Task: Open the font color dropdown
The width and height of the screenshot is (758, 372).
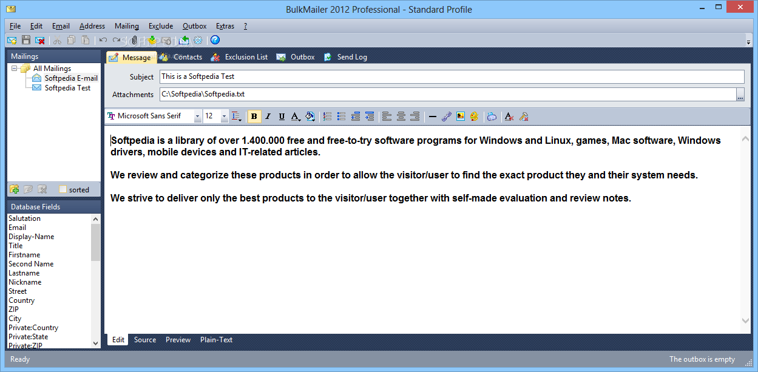Action: [x=296, y=117]
